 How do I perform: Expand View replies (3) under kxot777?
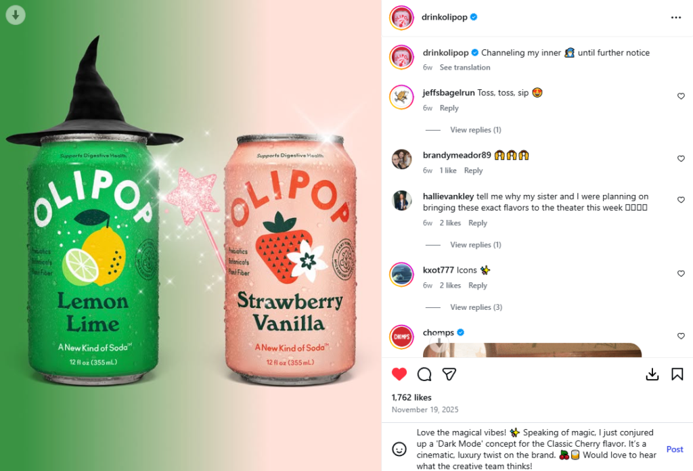pos(476,307)
